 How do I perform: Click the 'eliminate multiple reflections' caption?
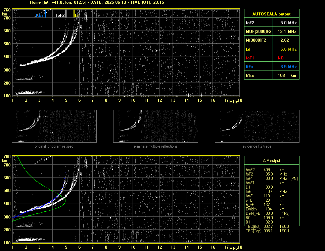click(155, 146)
